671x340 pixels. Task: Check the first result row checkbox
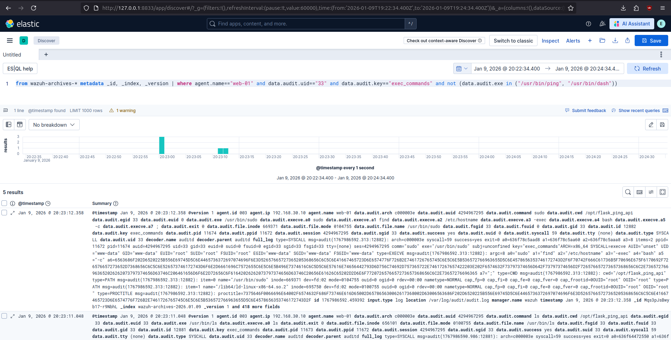(x=4, y=213)
